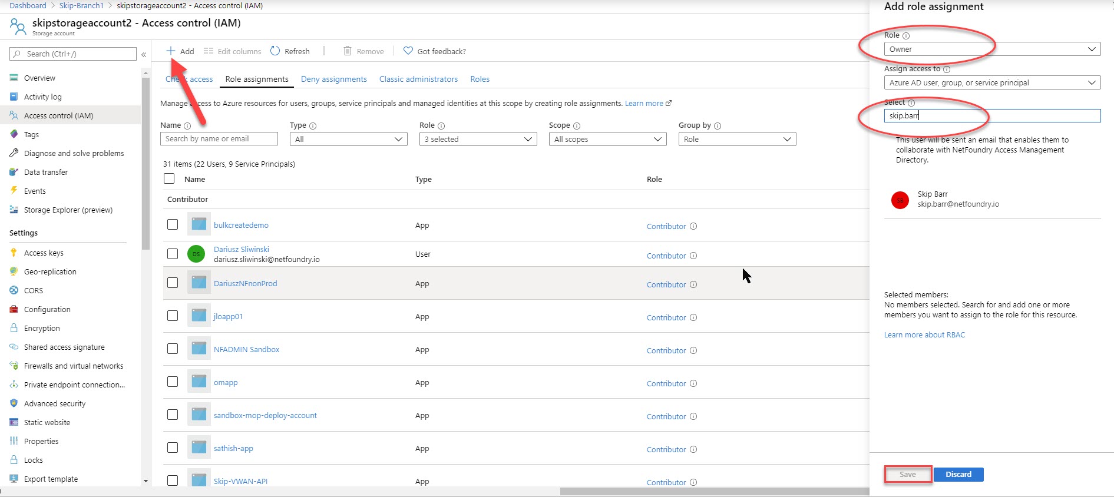Image resolution: width=1114 pixels, height=497 pixels.
Task: Switch to the Deny assignments tab
Action: 334,79
